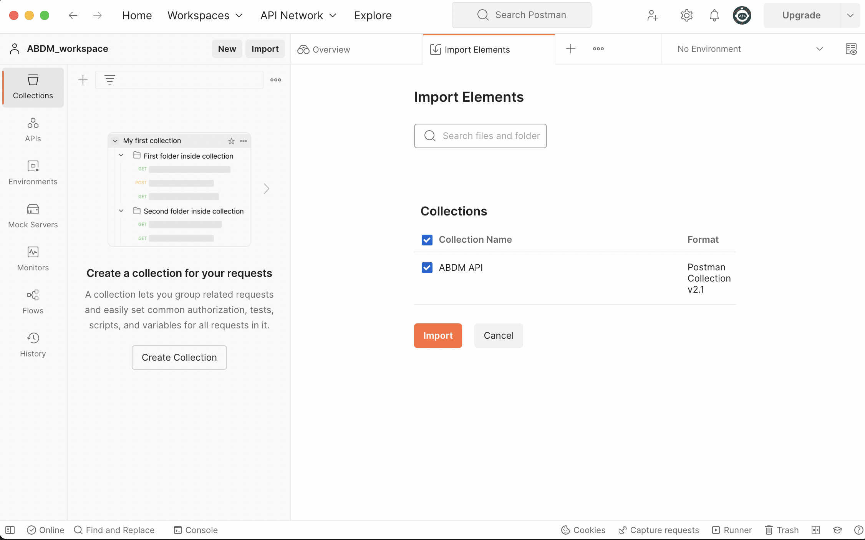Screen dimensions: 865x540
Task: Go to Explore in the top bar
Action: pos(373,15)
